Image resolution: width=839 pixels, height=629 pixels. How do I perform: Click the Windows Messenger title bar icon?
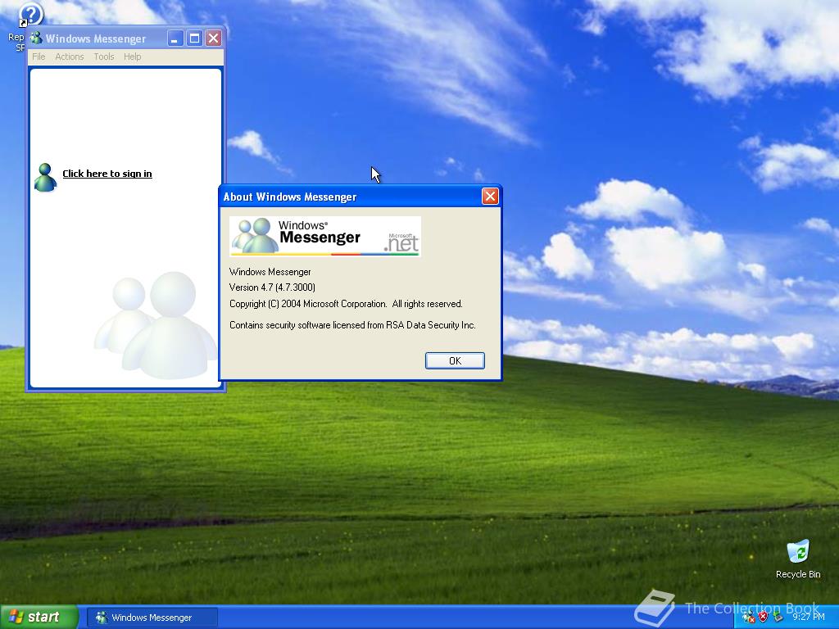[36, 38]
